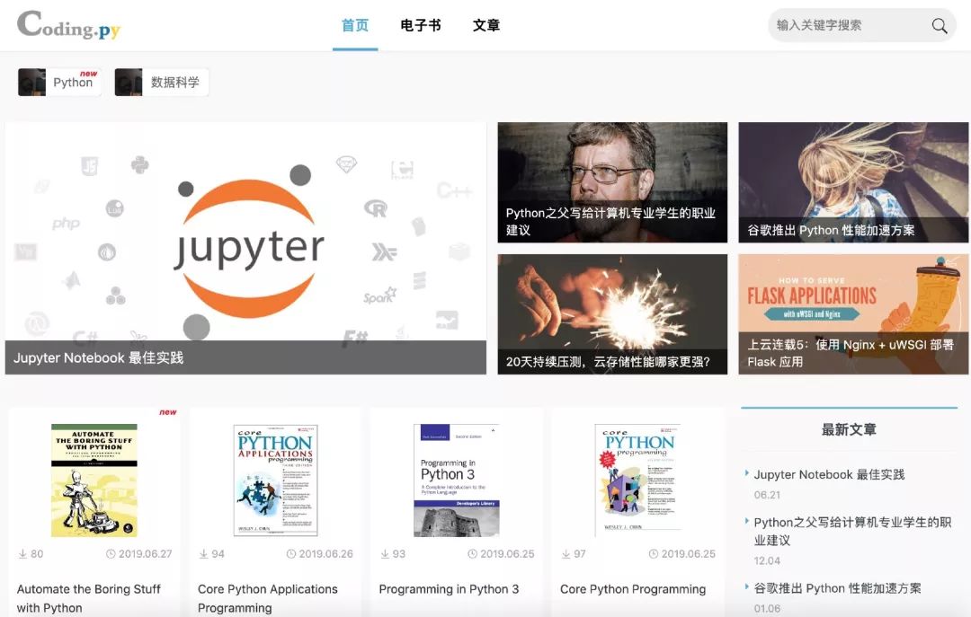Click the 2019.06.25 date under Core Python Programming
Screen dimensions: 971x617
pyautogui.click(x=688, y=554)
